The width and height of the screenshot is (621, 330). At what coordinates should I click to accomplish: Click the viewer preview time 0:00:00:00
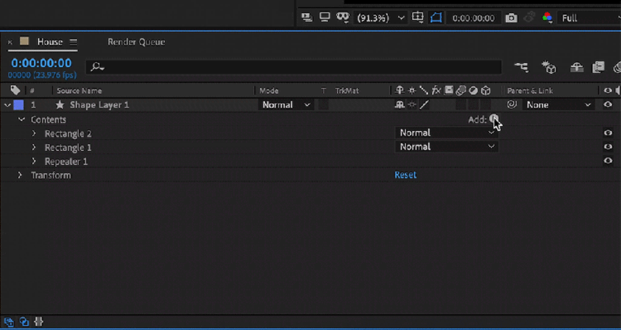[x=473, y=18]
